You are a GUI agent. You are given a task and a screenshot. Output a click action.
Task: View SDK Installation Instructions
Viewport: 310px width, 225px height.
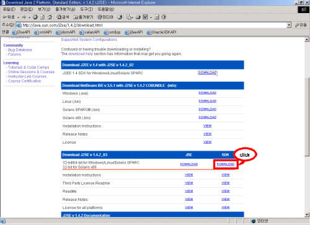click(x=226, y=175)
